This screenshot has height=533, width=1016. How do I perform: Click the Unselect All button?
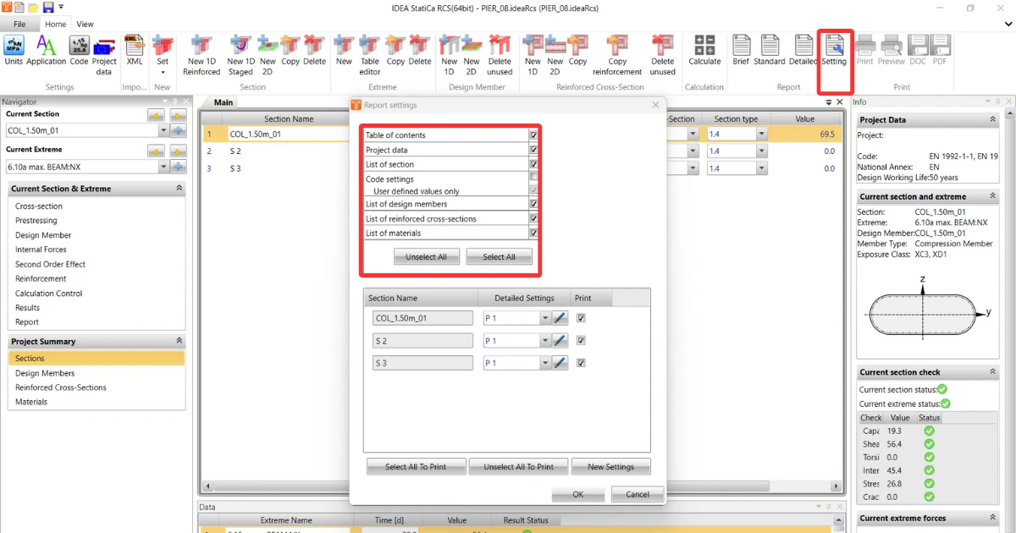426,256
